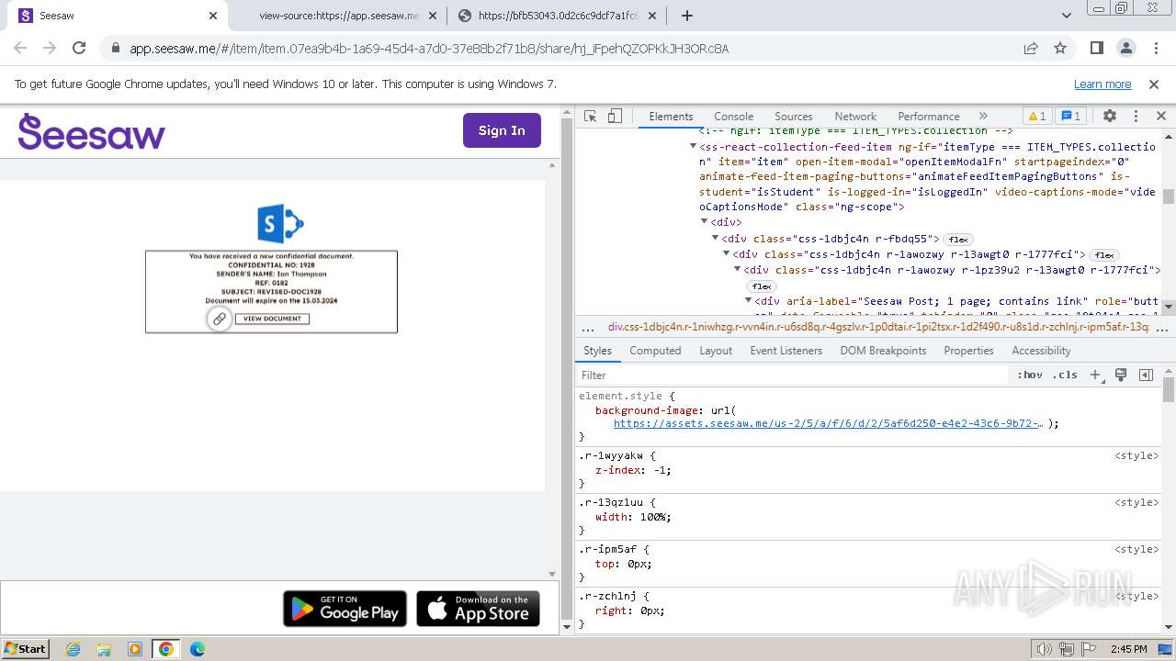
Task: Open the Computed styles pane
Action: click(x=655, y=351)
